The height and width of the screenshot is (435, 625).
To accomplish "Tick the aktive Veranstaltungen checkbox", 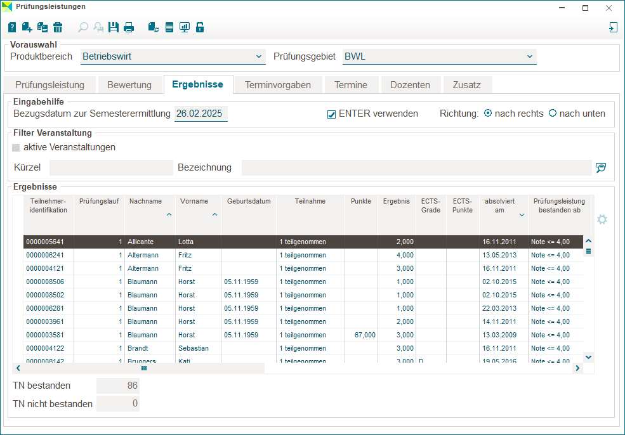I will 16,148.
